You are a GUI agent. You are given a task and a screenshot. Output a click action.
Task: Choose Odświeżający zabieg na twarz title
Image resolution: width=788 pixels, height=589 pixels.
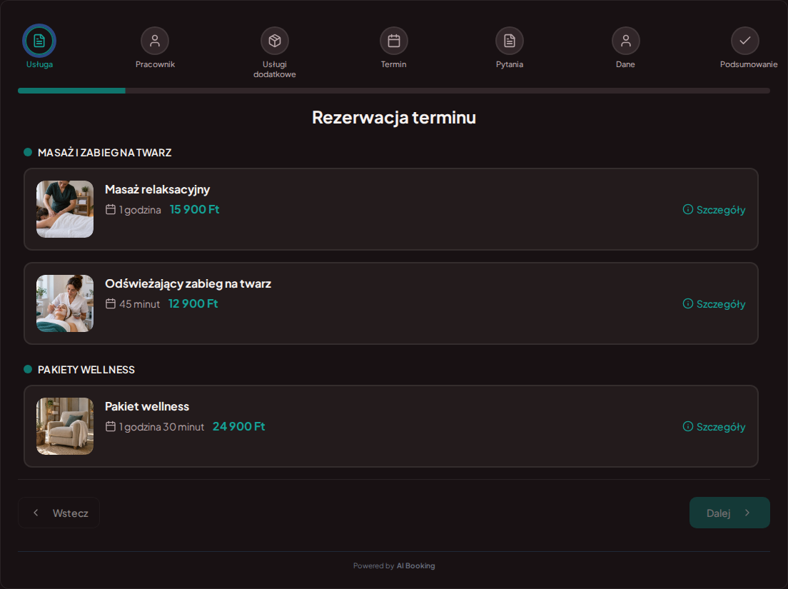click(188, 284)
